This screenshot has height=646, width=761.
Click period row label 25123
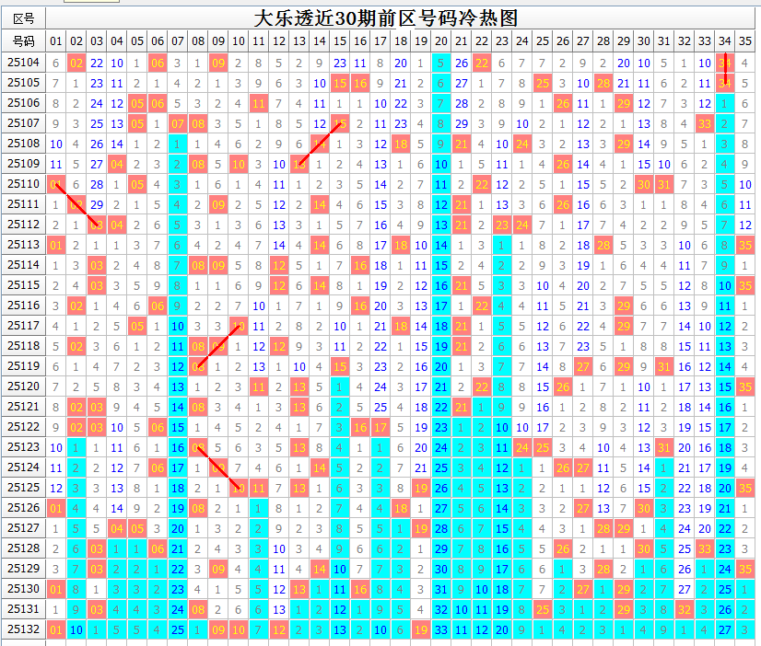click(23, 447)
